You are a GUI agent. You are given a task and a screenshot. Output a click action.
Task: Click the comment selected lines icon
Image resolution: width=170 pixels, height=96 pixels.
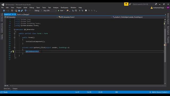point(73,11)
